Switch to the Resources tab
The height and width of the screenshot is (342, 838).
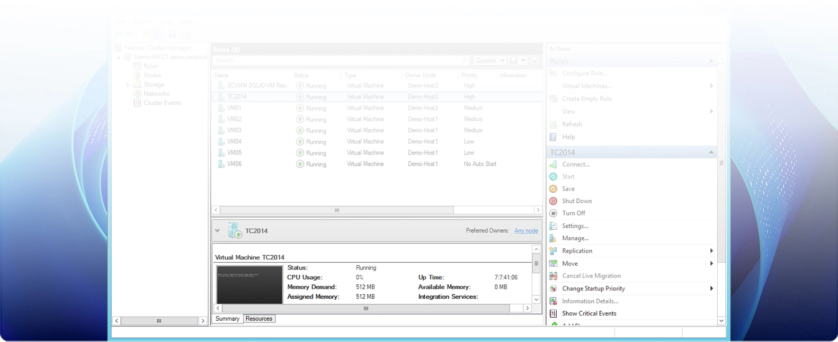[258, 319]
